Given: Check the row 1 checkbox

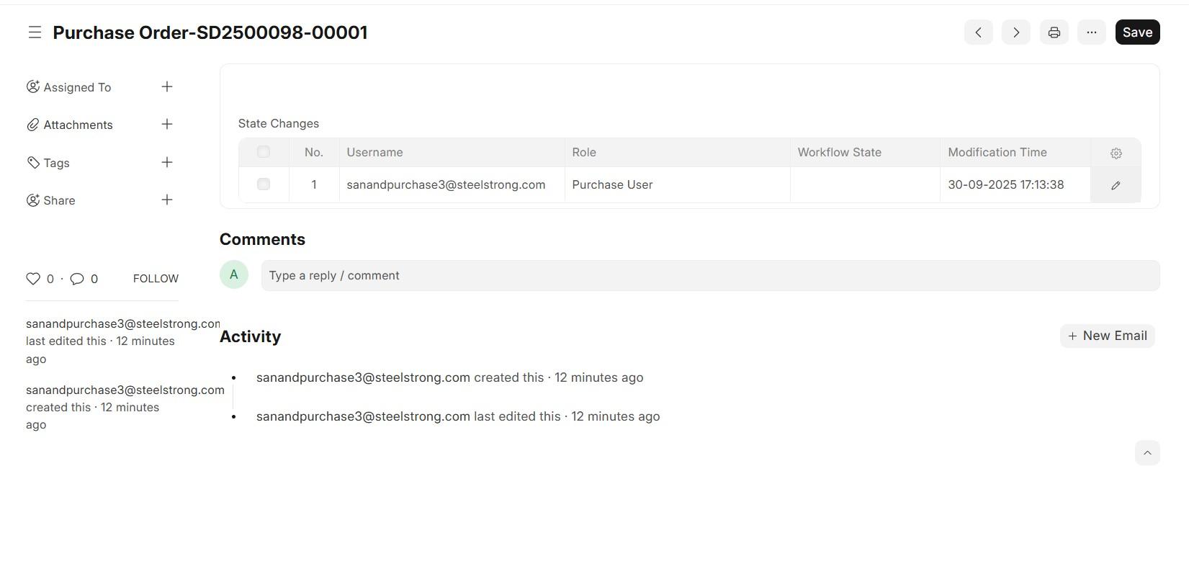Looking at the screenshot, I should (264, 184).
